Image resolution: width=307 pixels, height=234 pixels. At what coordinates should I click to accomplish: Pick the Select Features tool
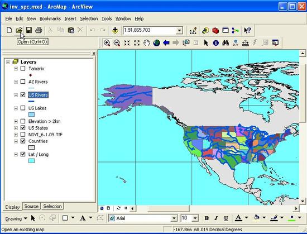pos(186,42)
